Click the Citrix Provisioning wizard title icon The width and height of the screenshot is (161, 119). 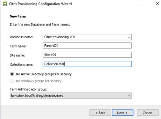[5, 4]
